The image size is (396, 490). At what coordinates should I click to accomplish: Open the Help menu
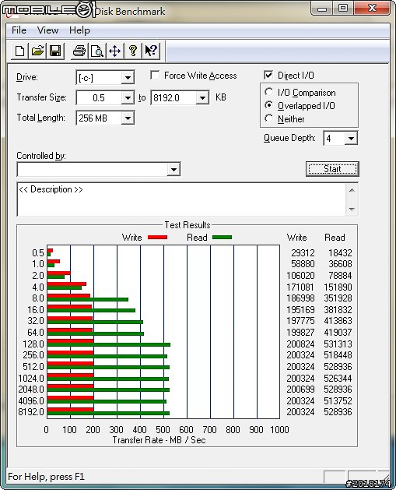click(79, 30)
